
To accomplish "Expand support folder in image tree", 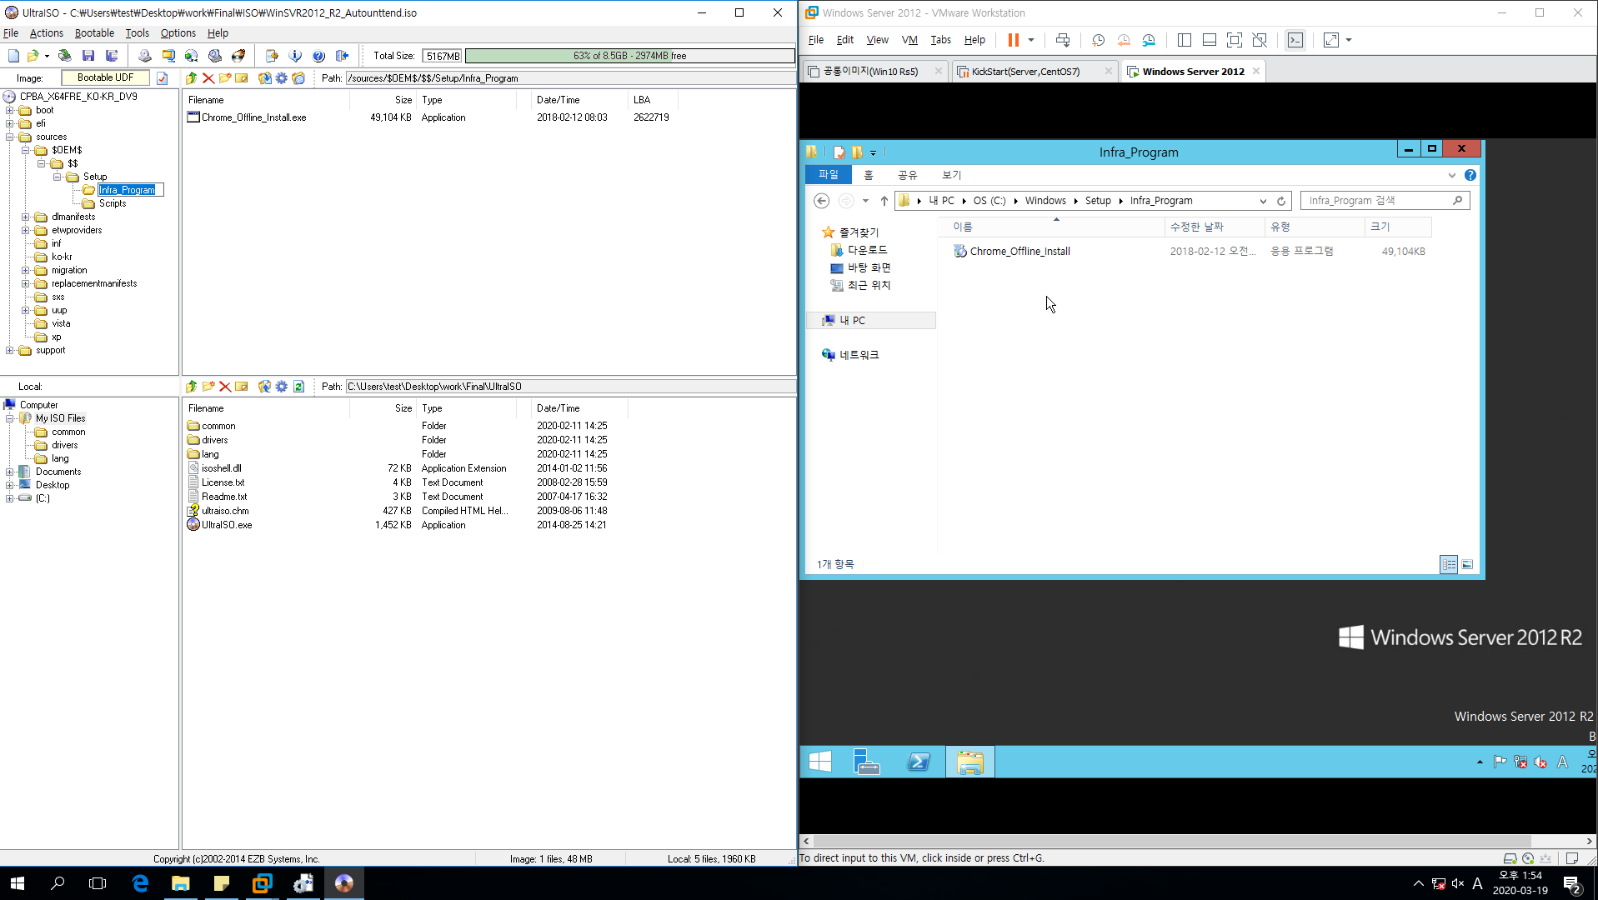I will click(9, 350).
